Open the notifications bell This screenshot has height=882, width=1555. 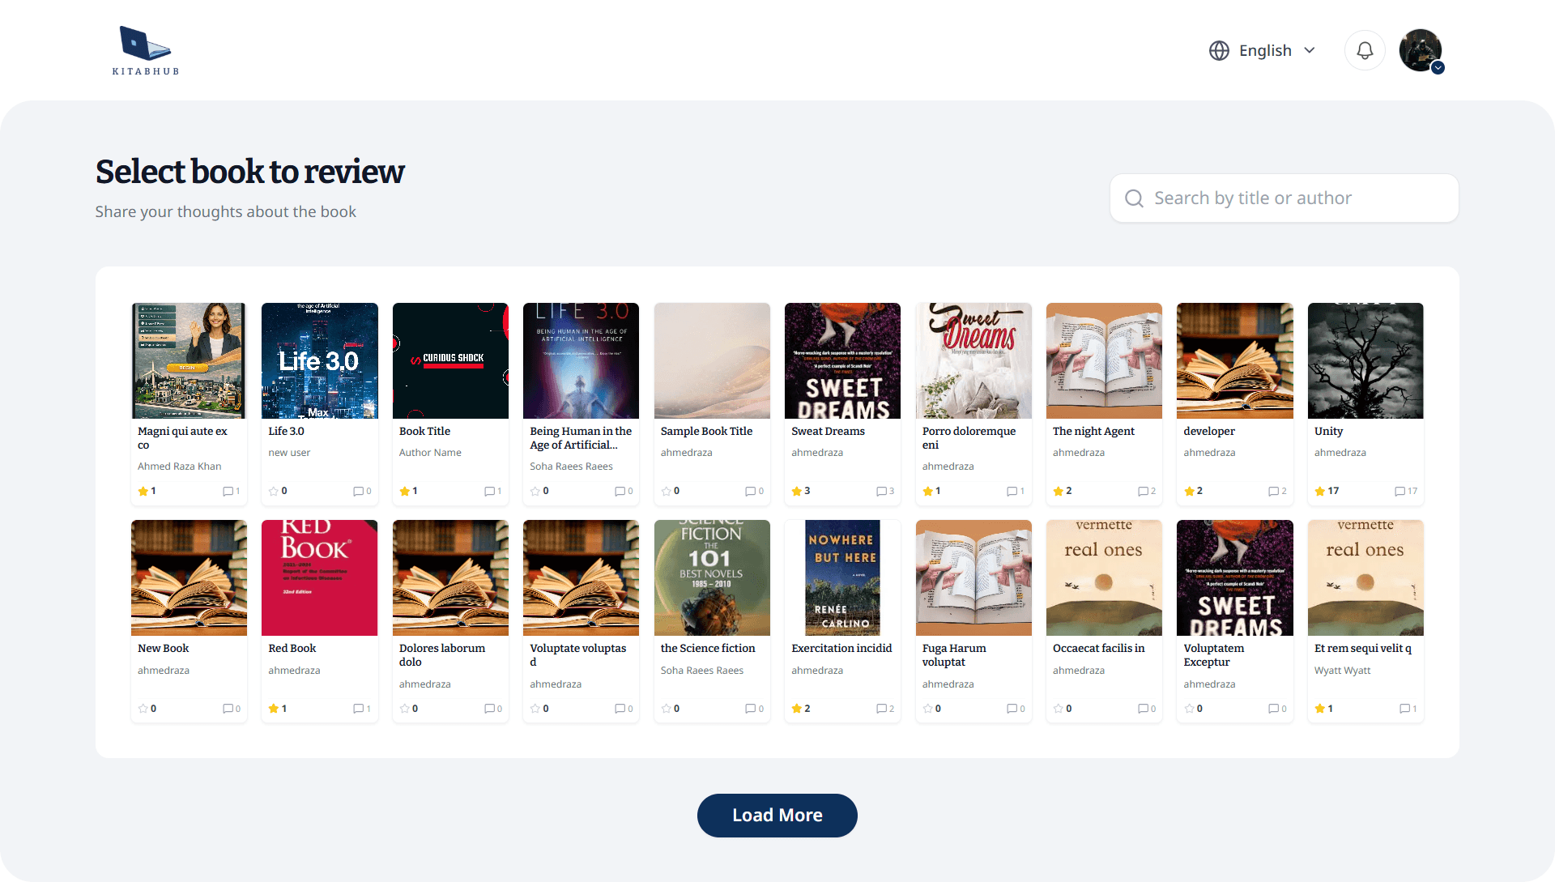(1365, 50)
